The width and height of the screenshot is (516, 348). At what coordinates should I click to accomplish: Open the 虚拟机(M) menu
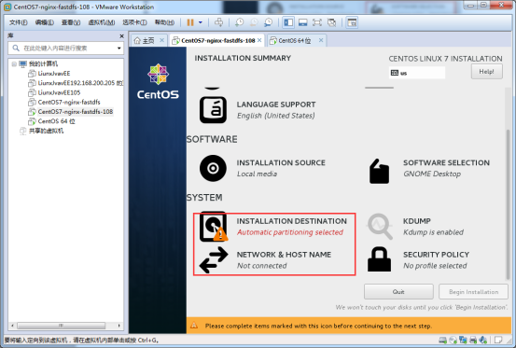click(x=102, y=22)
